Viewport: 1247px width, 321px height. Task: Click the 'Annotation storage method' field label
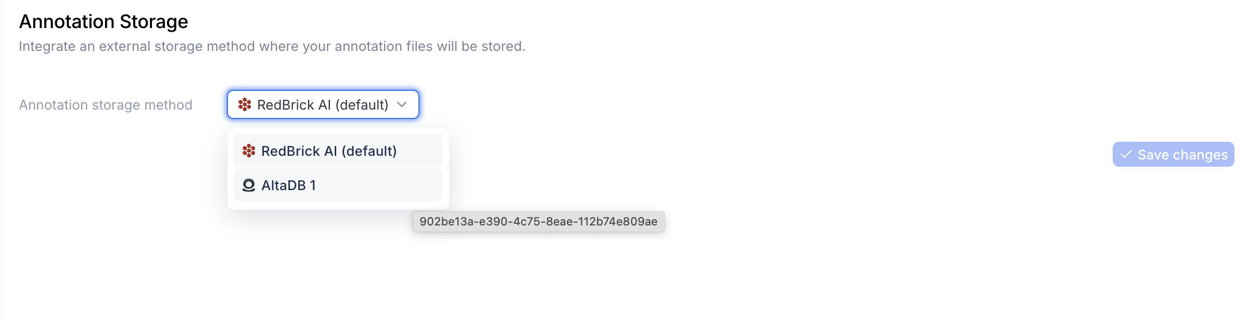click(106, 105)
